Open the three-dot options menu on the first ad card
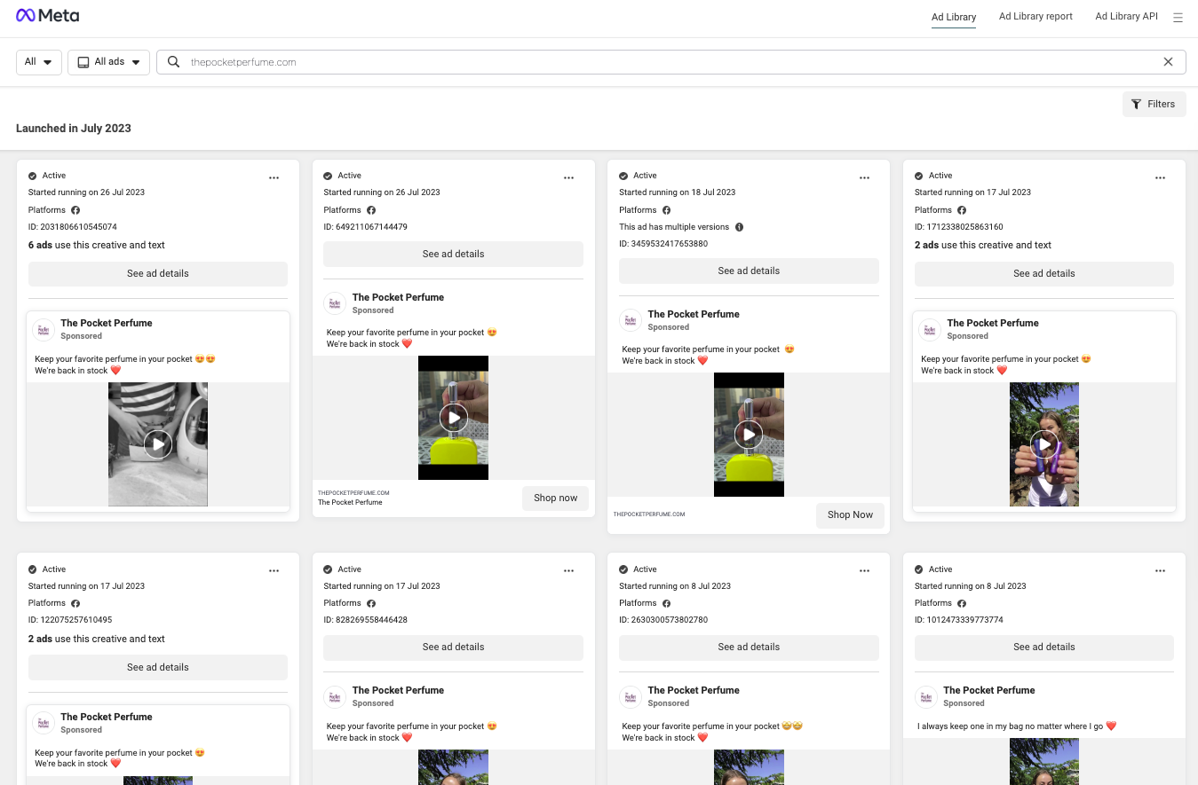The image size is (1198, 785). (274, 177)
